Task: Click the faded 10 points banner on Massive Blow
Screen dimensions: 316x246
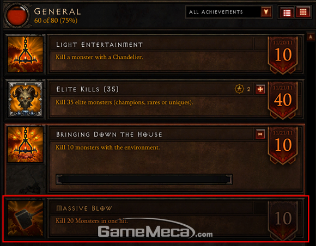Action: (283, 219)
